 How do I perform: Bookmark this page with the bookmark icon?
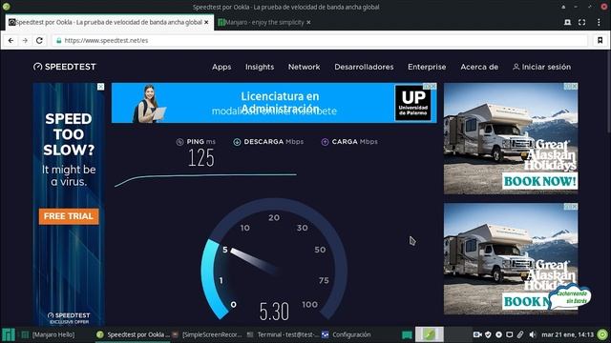tap(600, 40)
